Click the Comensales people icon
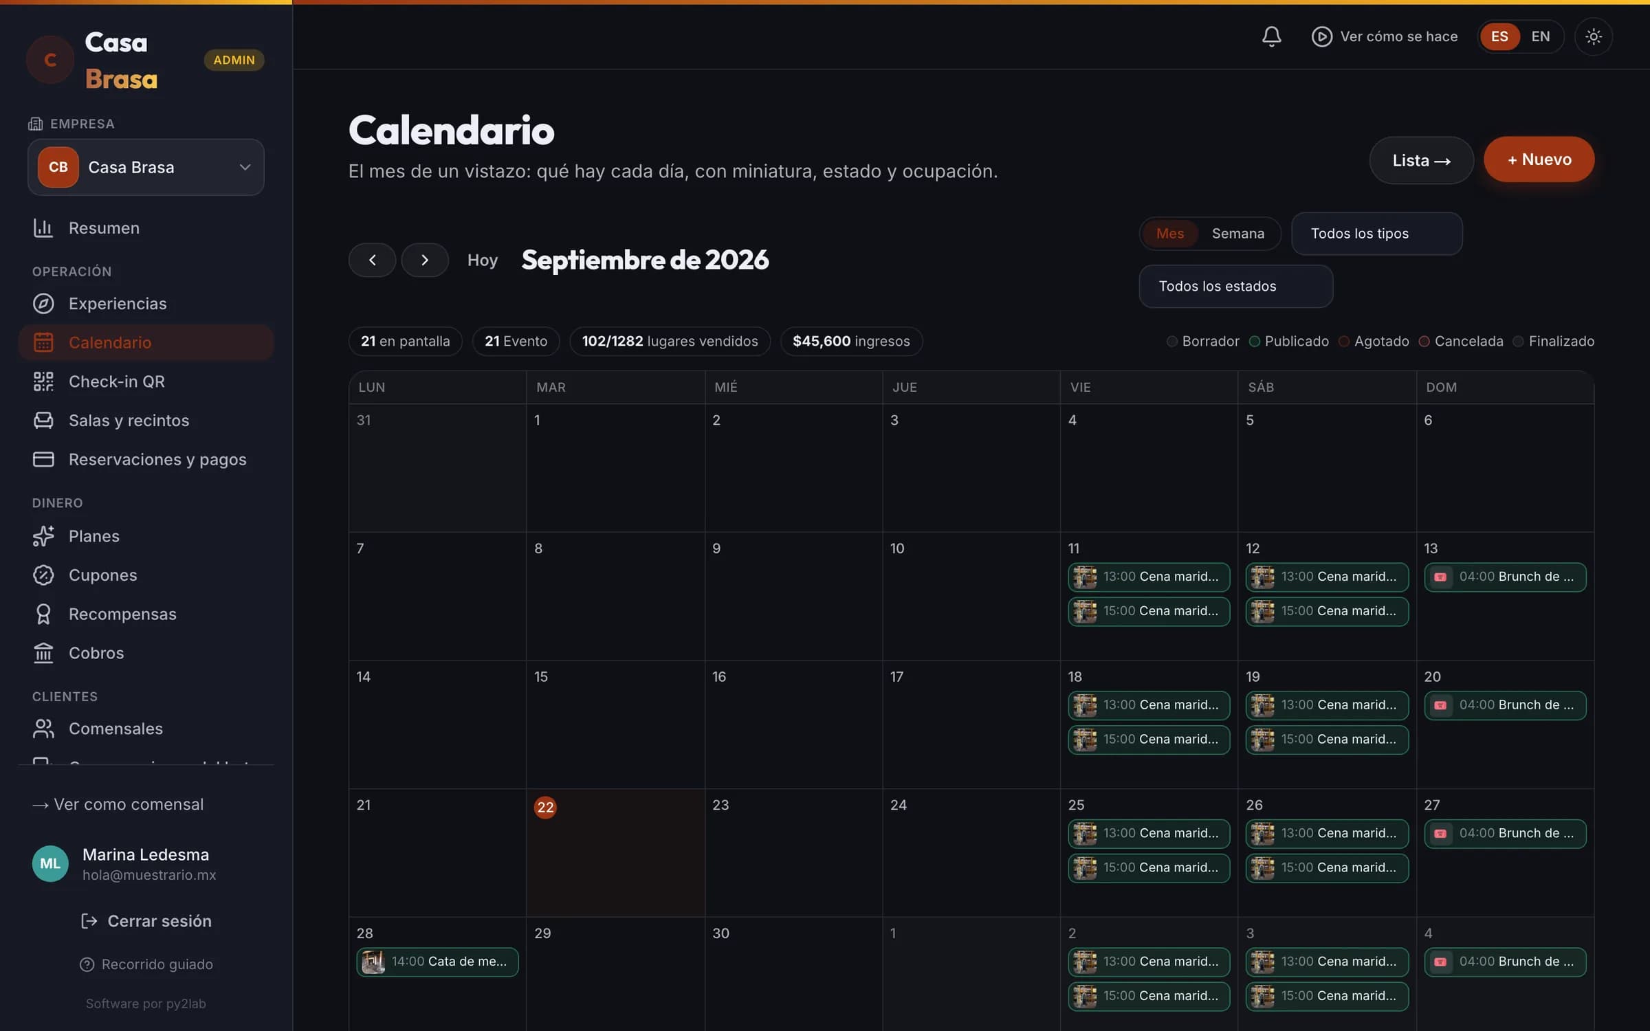1650x1031 pixels. pyautogui.click(x=43, y=729)
